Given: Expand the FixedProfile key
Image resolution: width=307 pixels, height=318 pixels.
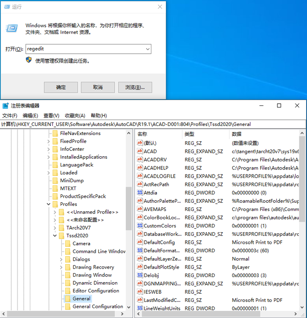Looking at the screenshot, I should pos(49,141).
